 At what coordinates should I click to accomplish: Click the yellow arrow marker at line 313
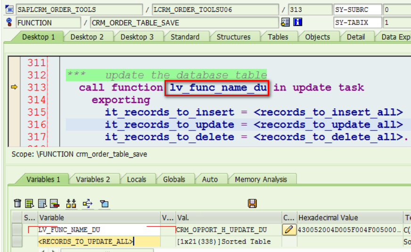[14, 87]
